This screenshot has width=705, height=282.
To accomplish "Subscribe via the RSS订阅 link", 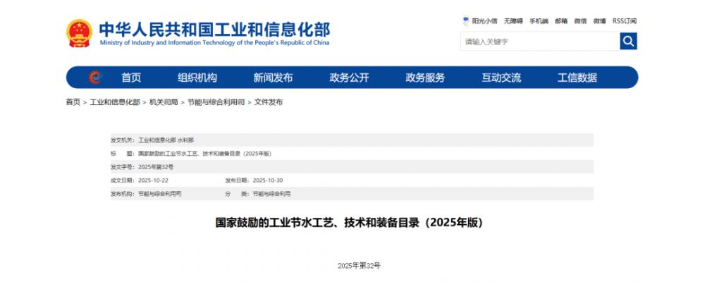I will (625, 21).
